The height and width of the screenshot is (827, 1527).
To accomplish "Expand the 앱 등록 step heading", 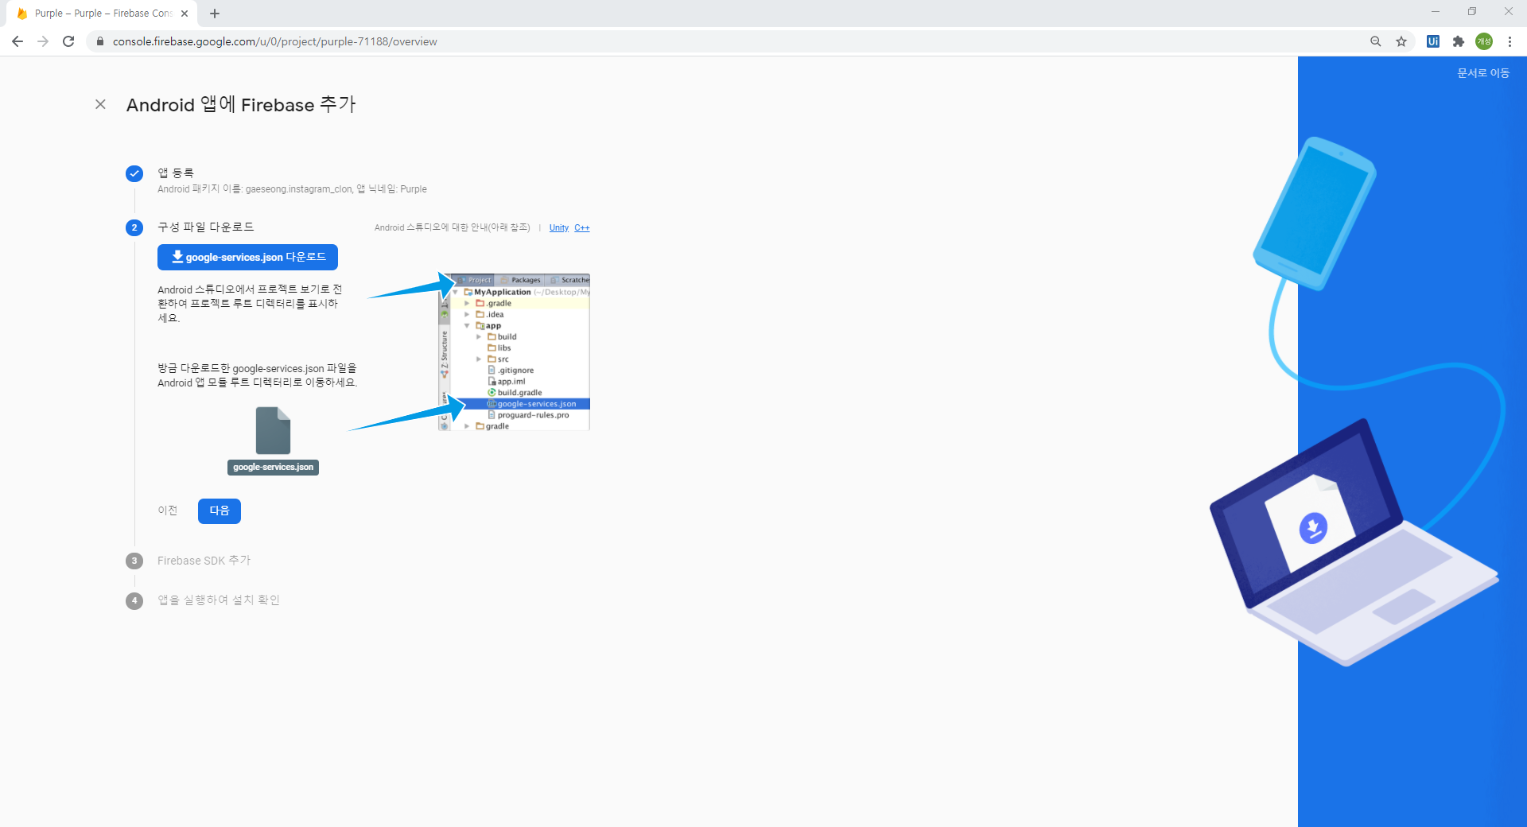I will click(x=176, y=173).
